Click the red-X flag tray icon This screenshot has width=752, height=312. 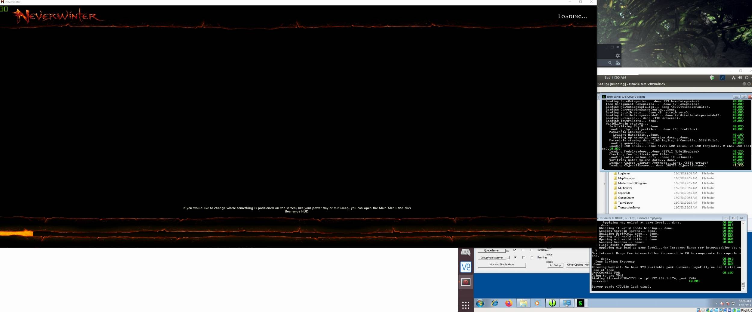[728, 303]
